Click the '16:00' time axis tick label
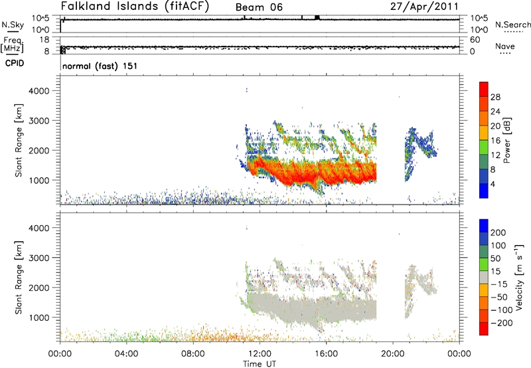531x368 pixels. pos(326,354)
